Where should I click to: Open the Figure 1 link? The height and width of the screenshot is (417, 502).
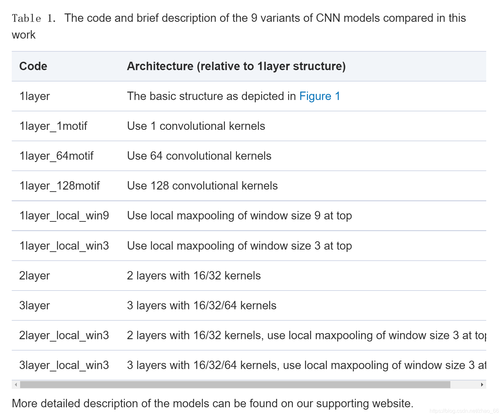tap(319, 96)
